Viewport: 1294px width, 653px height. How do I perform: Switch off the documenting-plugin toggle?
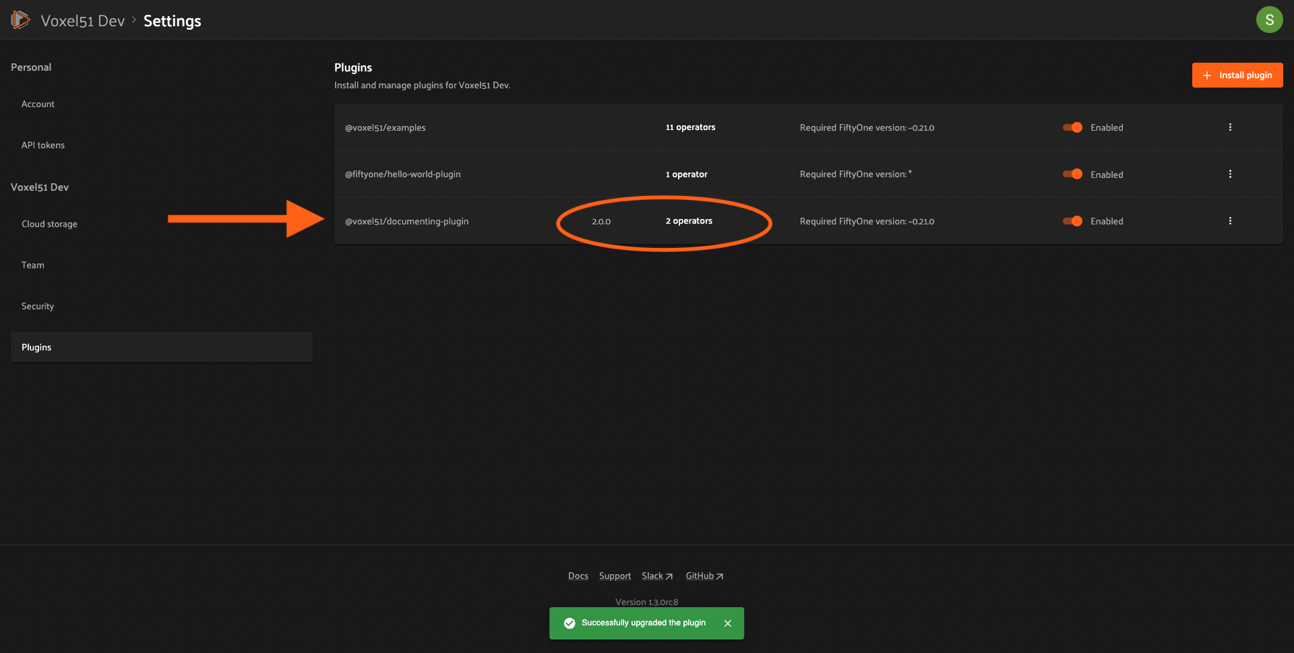[x=1072, y=221]
